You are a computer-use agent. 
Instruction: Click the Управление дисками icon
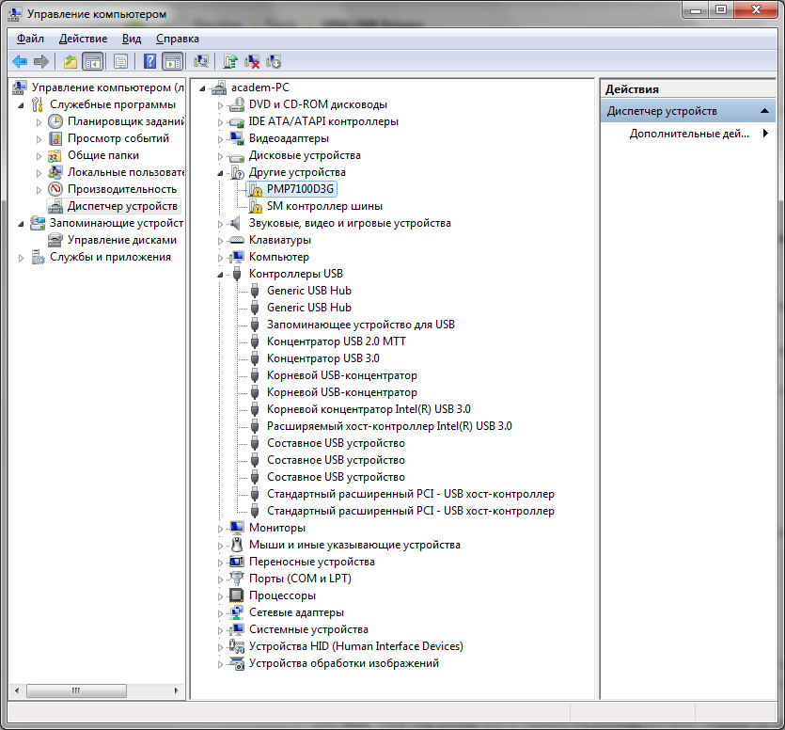tap(55, 240)
